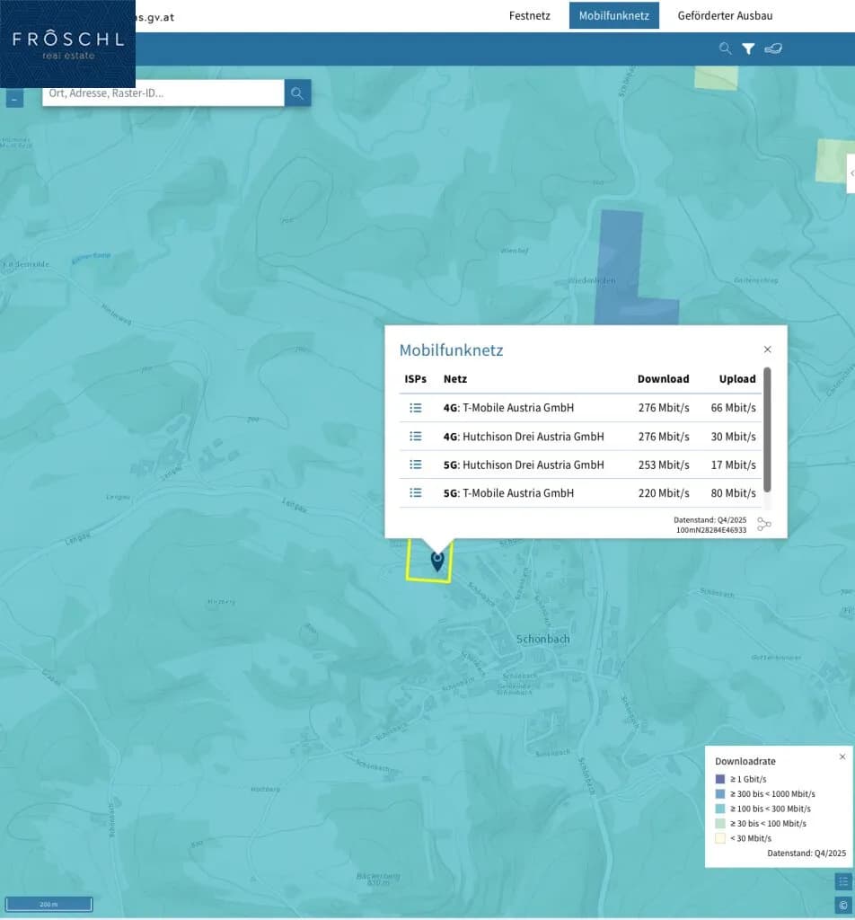The image size is (855, 920).
Task: Click the '220 Mbit/s' download value
Action: 664,493
